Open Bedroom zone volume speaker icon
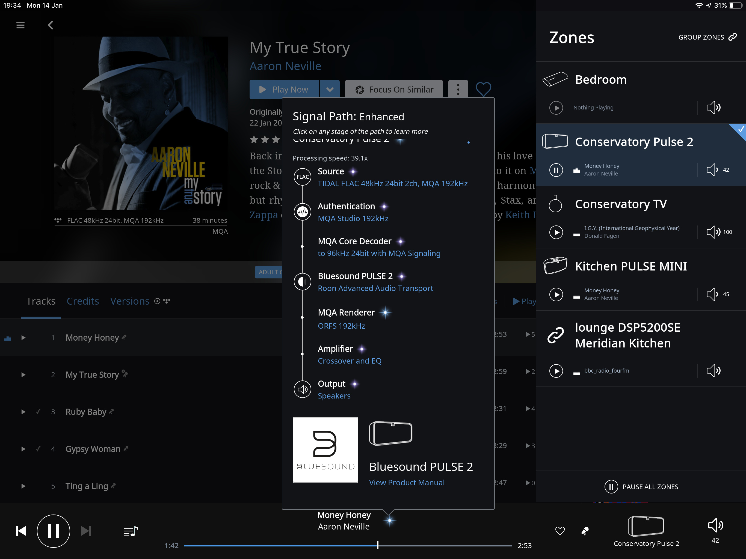Screen dimensions: 746x559 point(713,108)
